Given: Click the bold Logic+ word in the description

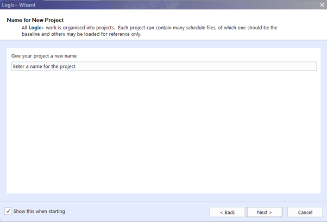Looking at the screenshot, I should tap(36, 27).
